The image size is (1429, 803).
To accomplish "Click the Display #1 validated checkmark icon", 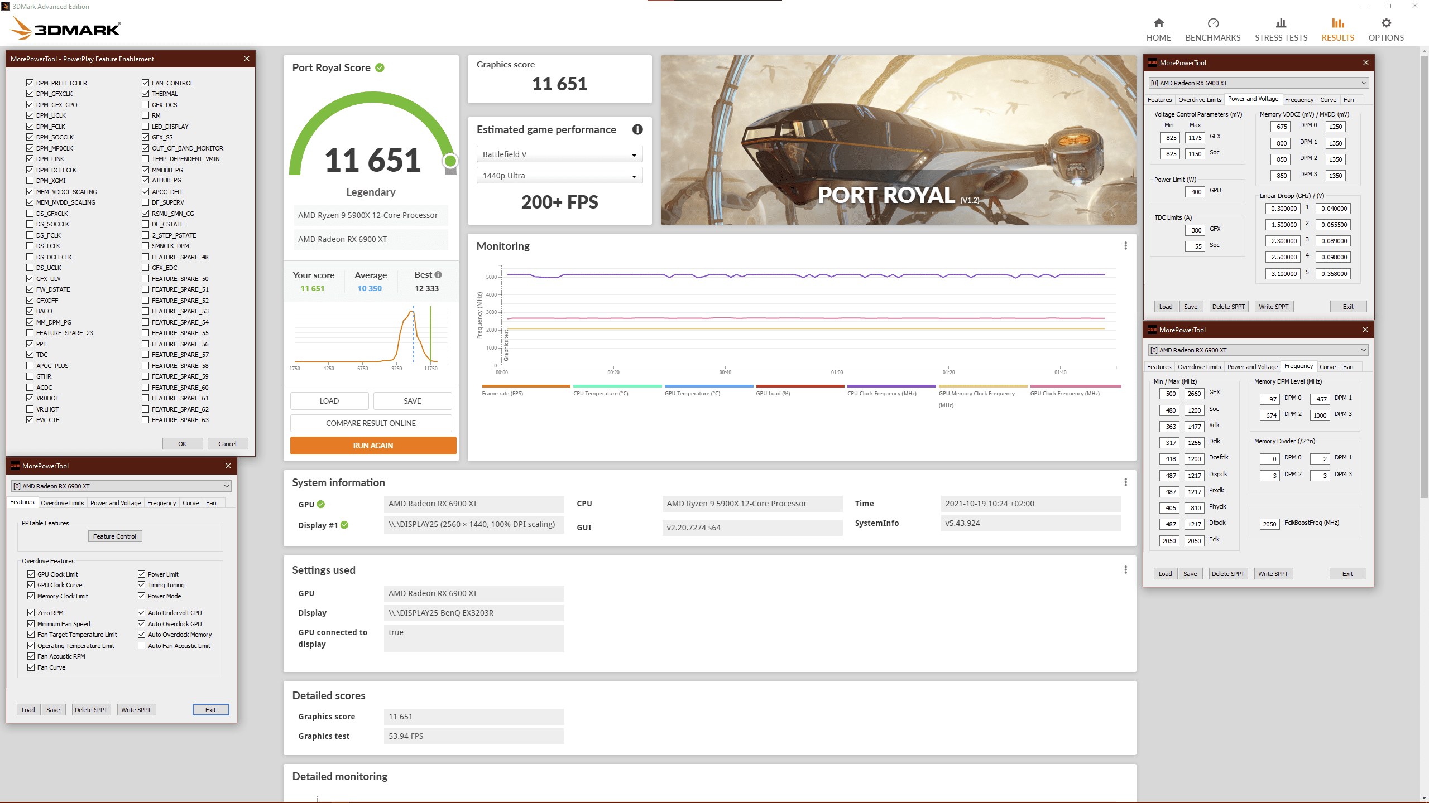I will click(344, 525).
